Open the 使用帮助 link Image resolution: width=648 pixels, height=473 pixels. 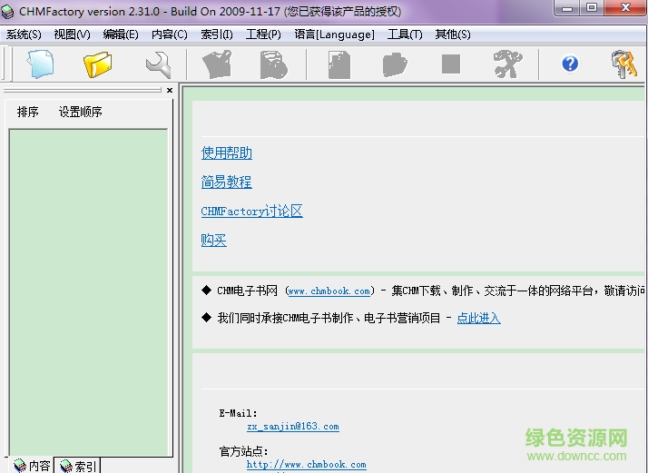[x=227, y=153]
